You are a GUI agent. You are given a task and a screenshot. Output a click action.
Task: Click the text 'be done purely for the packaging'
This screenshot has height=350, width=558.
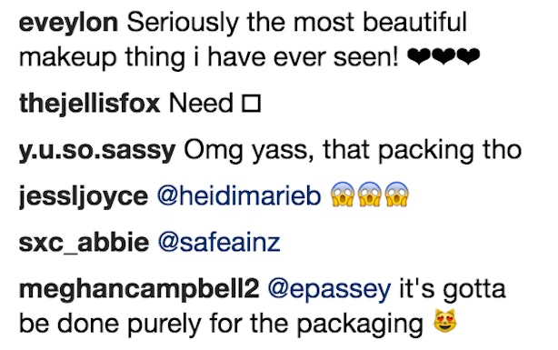pos(221,324)
